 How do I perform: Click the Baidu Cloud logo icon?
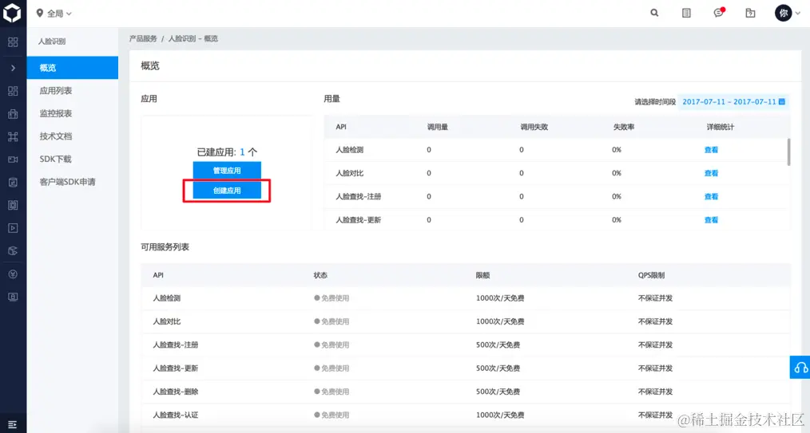click(x=13, y=13)
